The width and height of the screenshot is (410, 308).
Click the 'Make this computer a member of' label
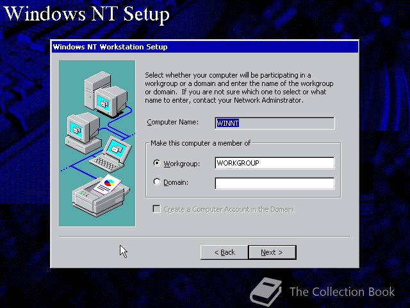201,143
